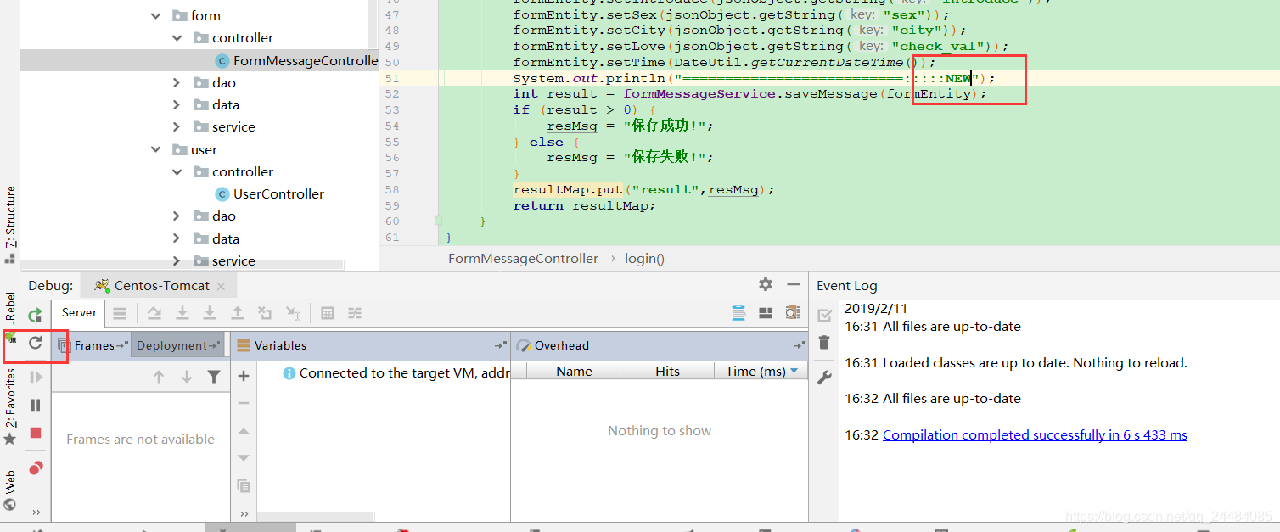This screenshot has width=1280, height=532.
Task: Click the Force Step Into icon
Action: click(x=210, y=313)
